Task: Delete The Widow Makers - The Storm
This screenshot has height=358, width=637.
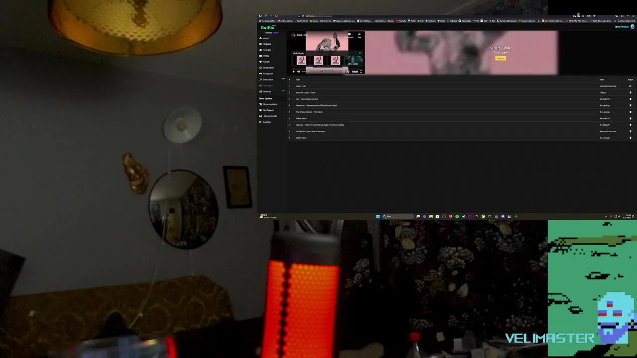Action: (x=631, y=112)
